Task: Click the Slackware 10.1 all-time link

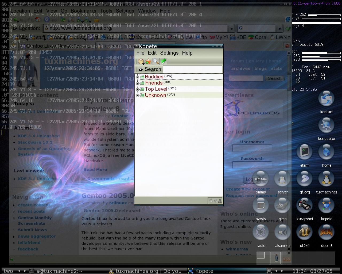Action: click(35, 142)
